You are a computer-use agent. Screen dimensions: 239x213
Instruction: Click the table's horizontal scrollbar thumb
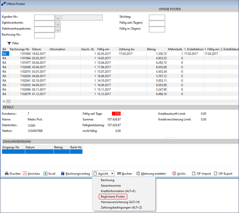(8, 101)
